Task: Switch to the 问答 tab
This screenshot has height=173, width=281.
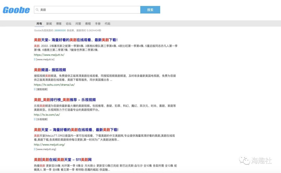Action: [78, 23]
